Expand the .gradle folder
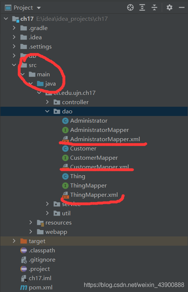 click(x=14, y=28)
